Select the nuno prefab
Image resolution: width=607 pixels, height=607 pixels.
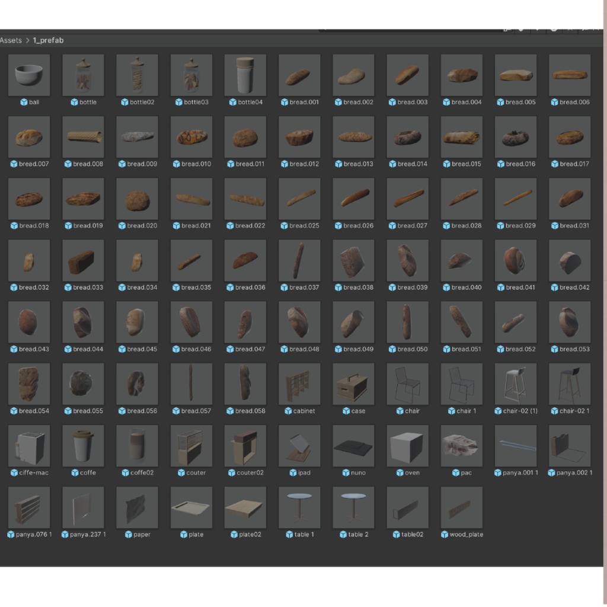point(353,445)
